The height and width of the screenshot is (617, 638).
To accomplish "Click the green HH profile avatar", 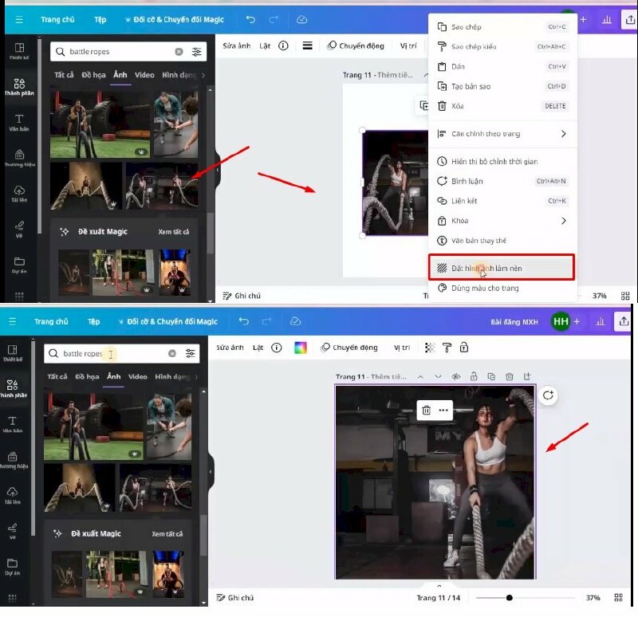I will (561, 321).
